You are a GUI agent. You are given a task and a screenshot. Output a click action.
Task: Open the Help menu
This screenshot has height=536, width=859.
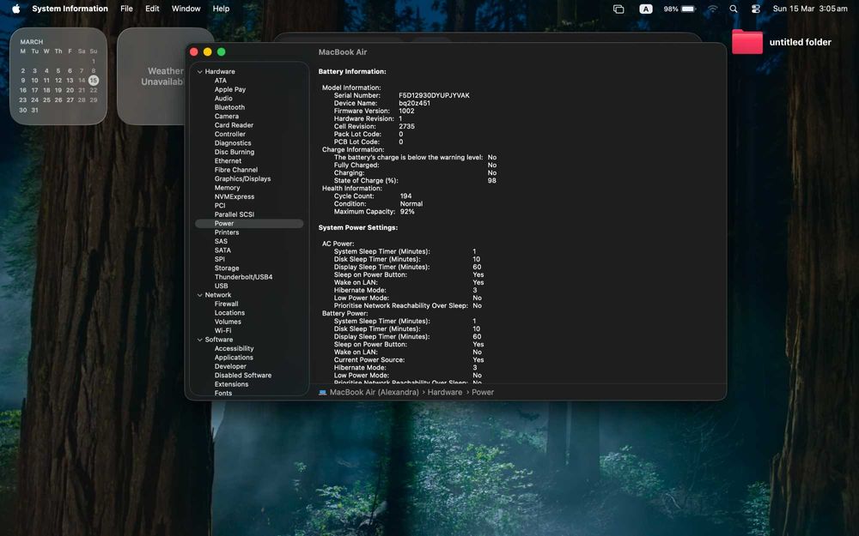point(221,9)
